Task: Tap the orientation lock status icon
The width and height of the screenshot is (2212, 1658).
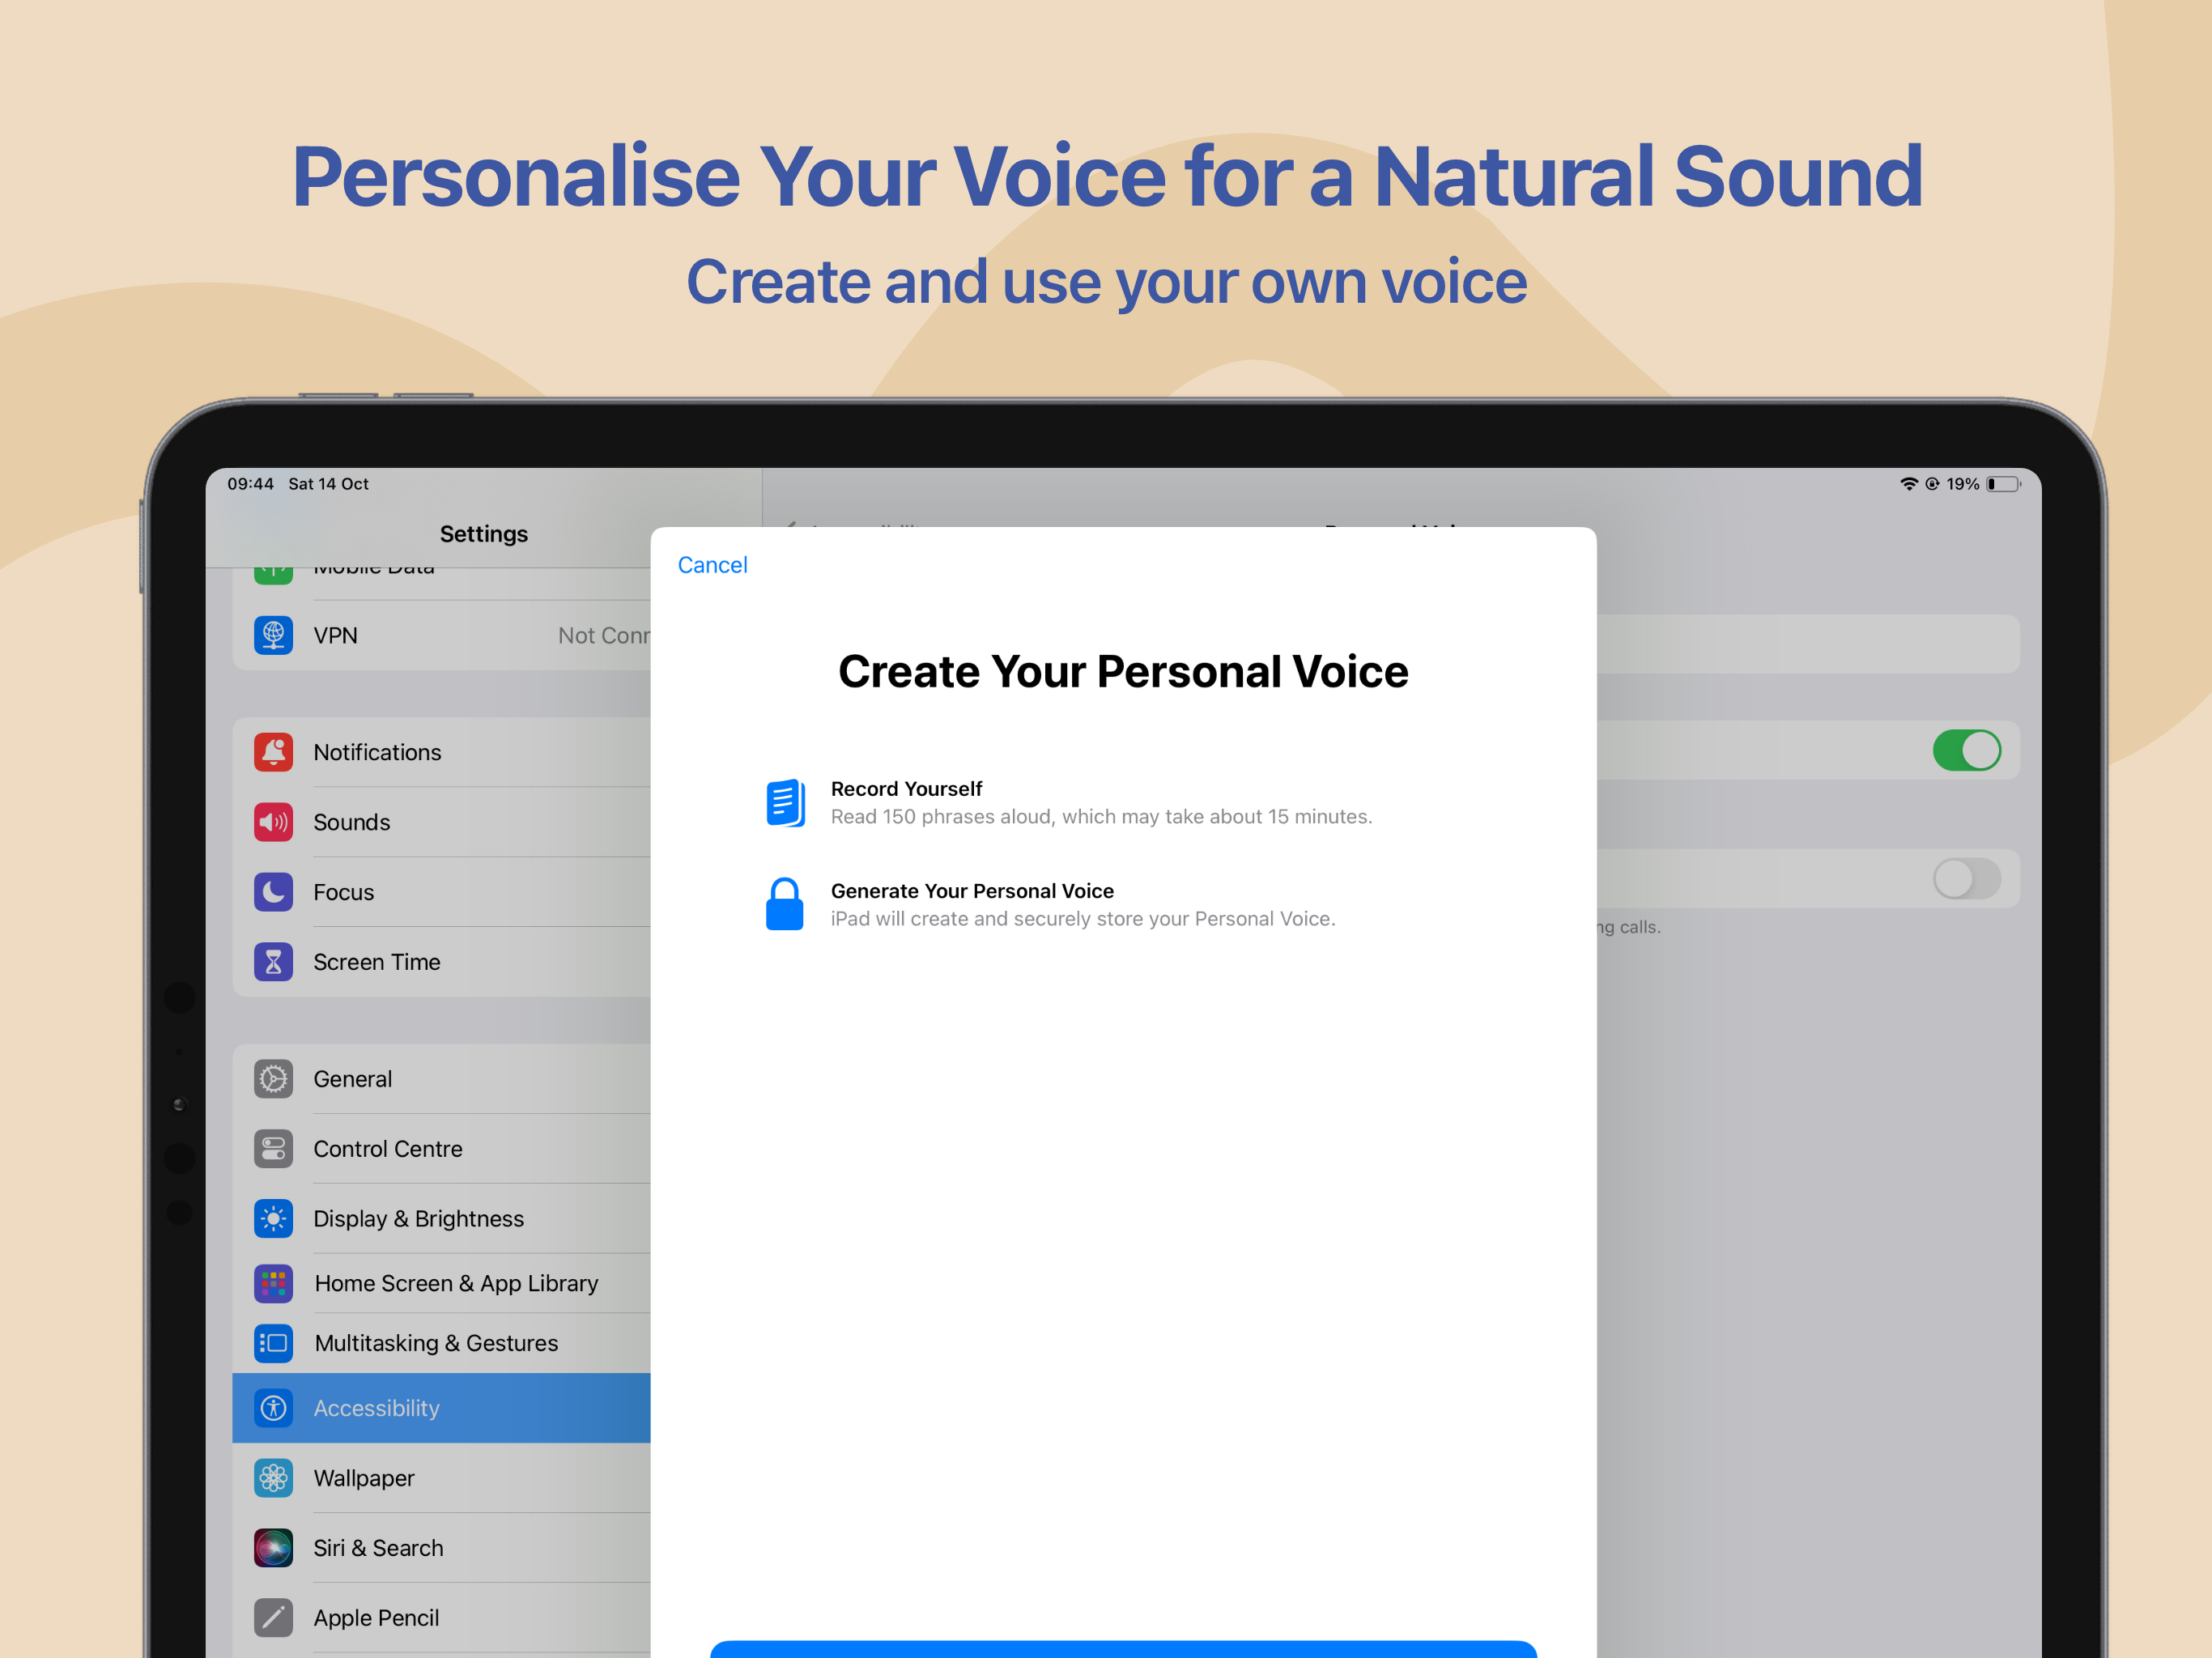Action: pyautogui.click(x=1932, y=484)
